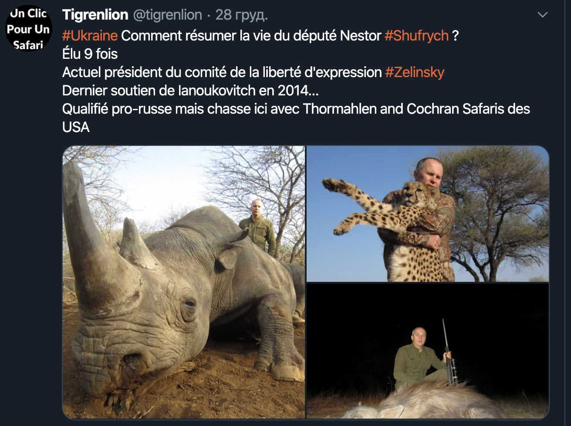Select the #Zelinsky hashtag
Image resolution: width=571 pixels, height=426 pixels.
tap(415, 72)
